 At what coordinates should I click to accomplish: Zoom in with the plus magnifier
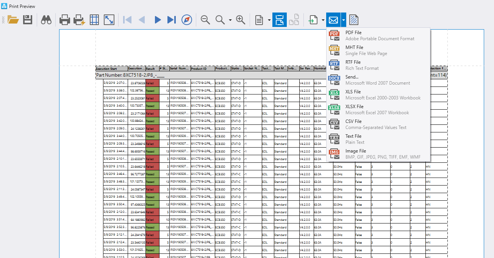[241, 20]
